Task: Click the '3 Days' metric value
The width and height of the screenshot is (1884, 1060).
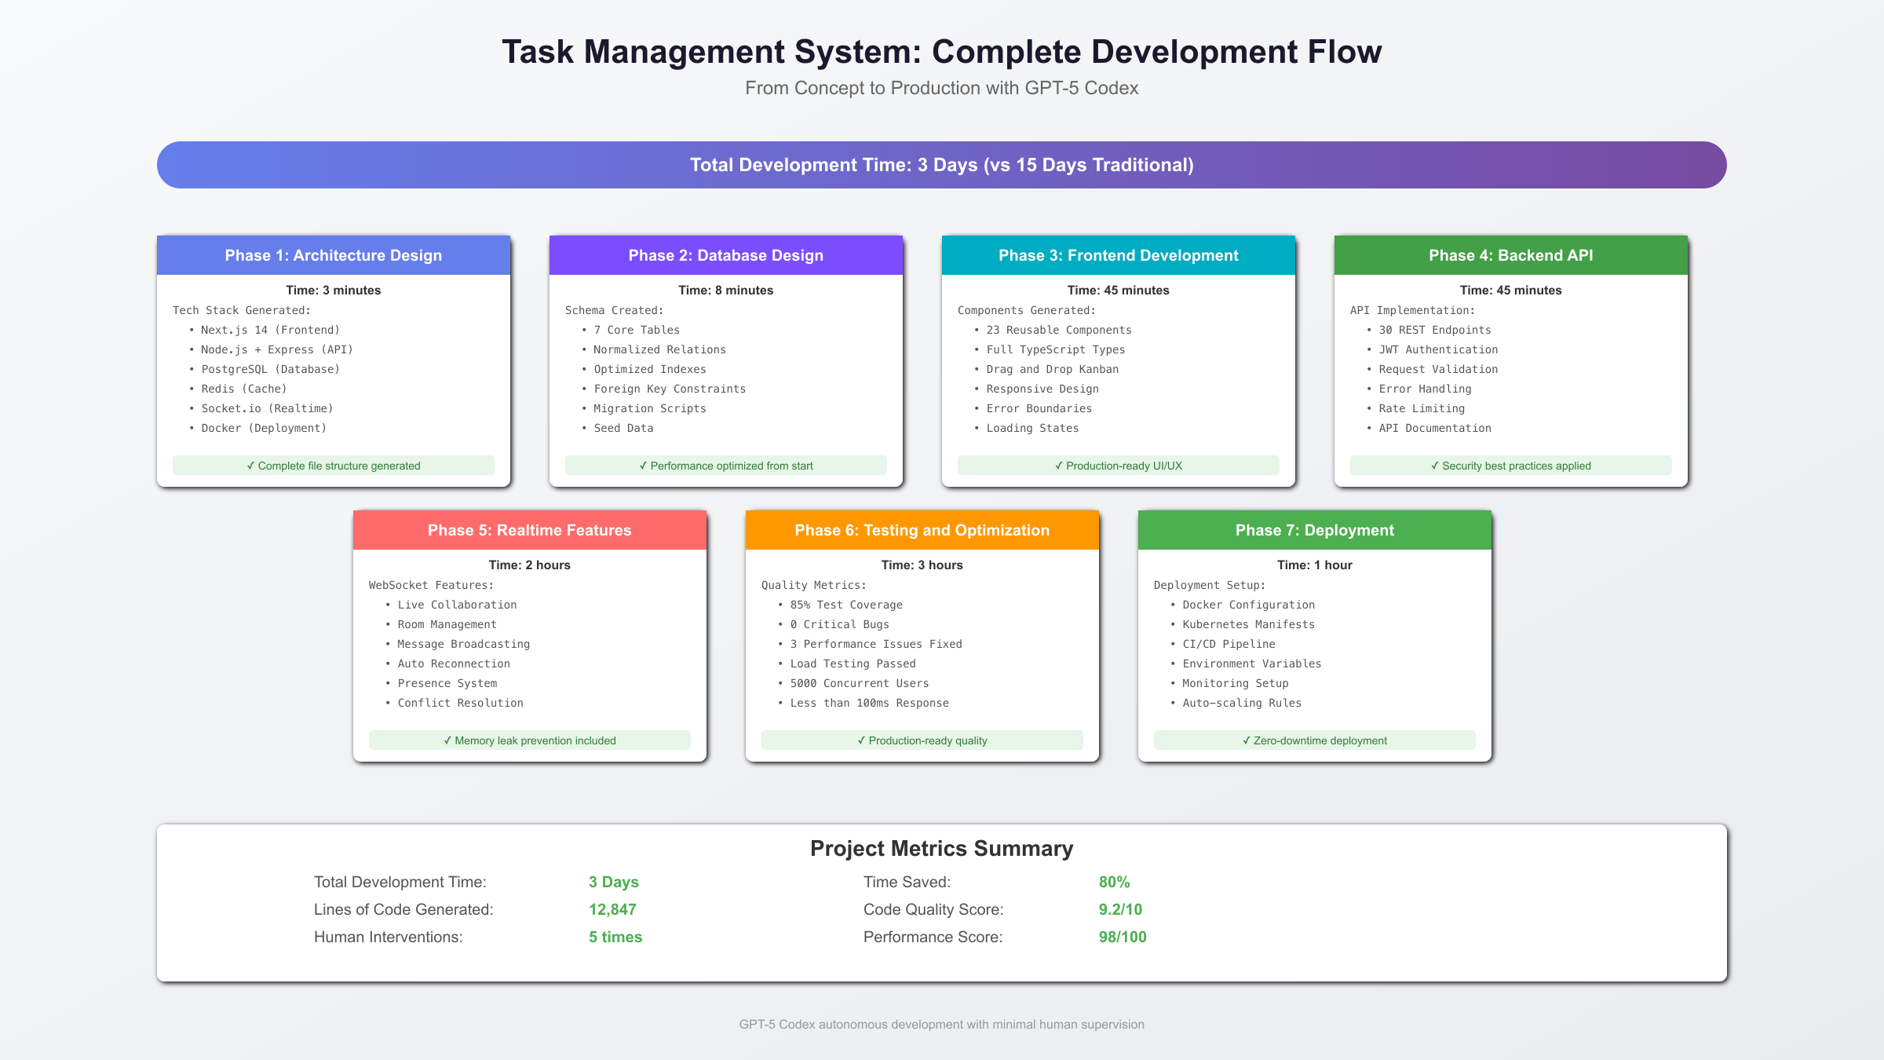Action: pos(614,882)
